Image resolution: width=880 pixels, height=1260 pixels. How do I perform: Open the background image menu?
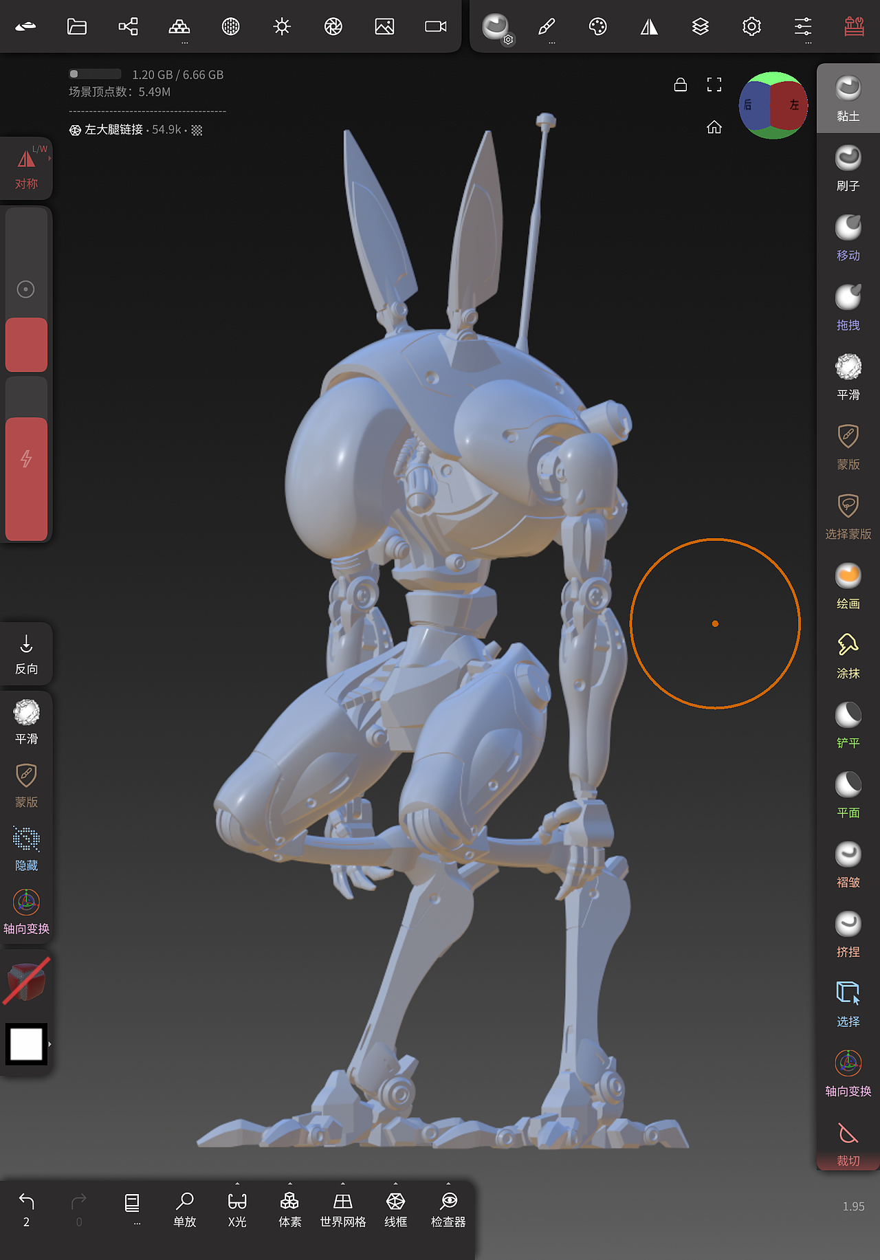384,27
